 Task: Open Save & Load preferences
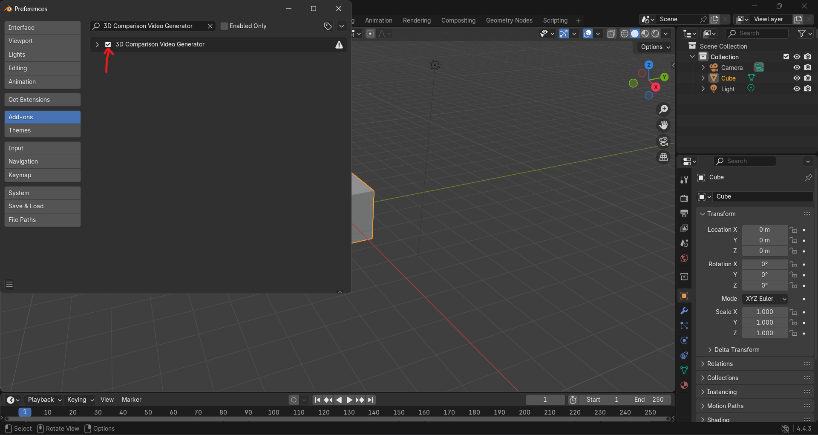point(43,206)
